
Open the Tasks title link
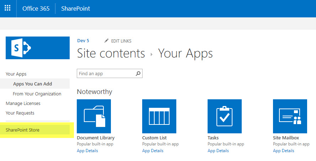(213, 138)
